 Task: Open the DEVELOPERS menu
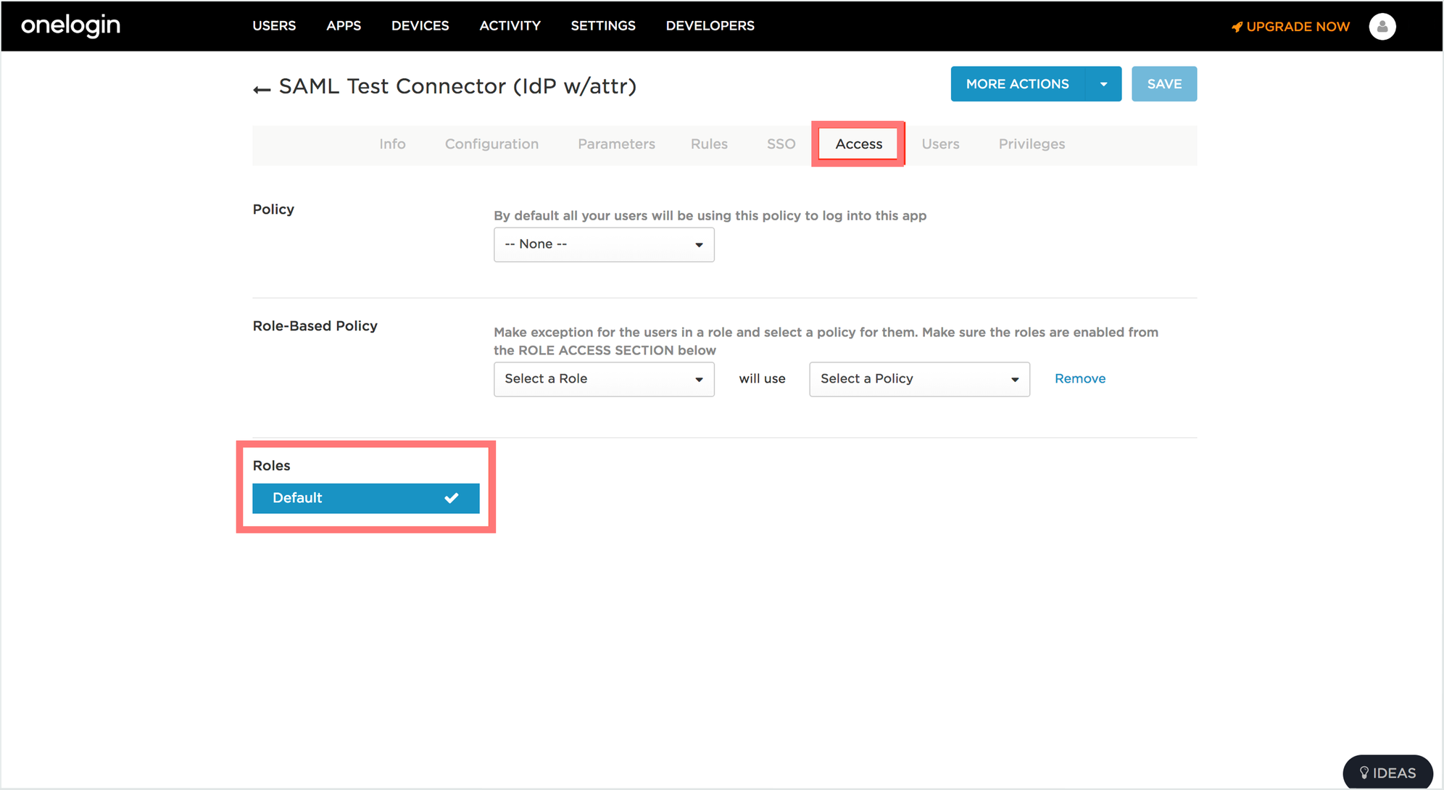(x=710, y=25)
